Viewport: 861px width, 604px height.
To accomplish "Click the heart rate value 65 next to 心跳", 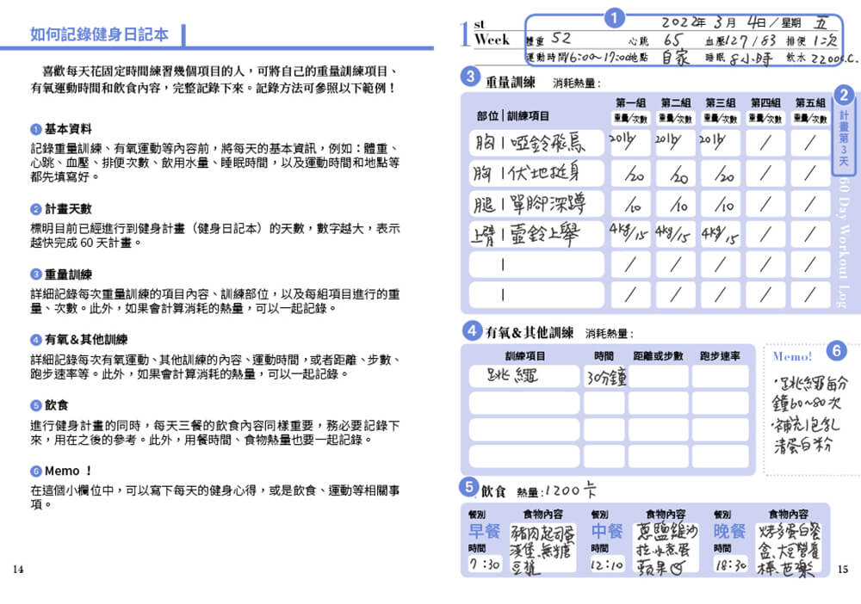I will (672, 40).
